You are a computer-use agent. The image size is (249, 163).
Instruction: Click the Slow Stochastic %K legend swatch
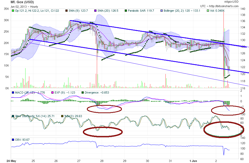click(13, 116)
